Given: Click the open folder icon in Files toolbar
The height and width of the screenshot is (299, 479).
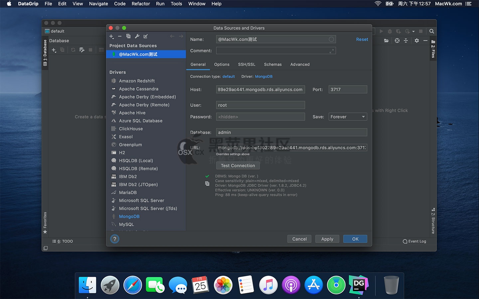Looking at the screenshot, I should (386, 41).
